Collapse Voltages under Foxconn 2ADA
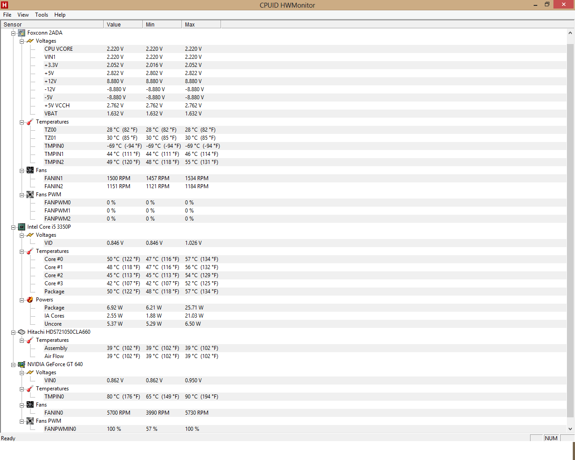575x460 pixels. [22, 41]
